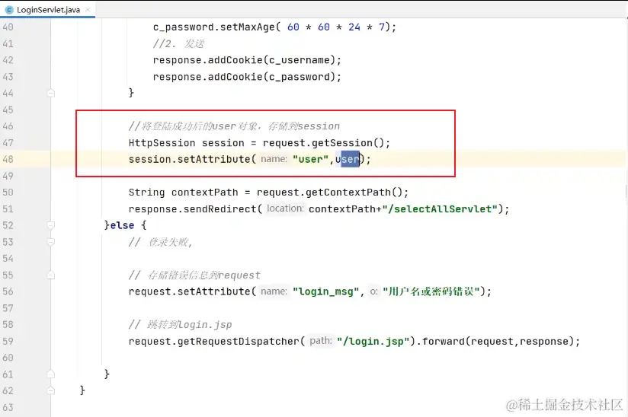This screenshot has width=628, height=417.
Task: Click "/login.jsp" string literal
Action: coord(373,341)
